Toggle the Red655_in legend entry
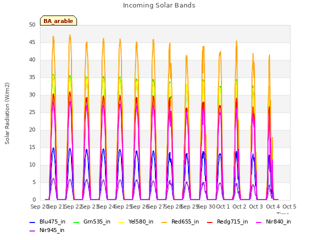This screenshot has height=240, width=320. 180,221
